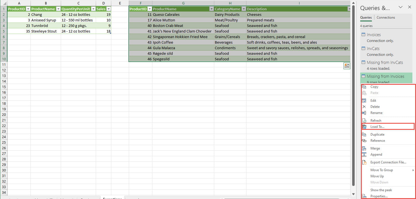Close the Queries & Connections pane
The height and width of the screenshot is (199, 416).
(x=409, y=7)
